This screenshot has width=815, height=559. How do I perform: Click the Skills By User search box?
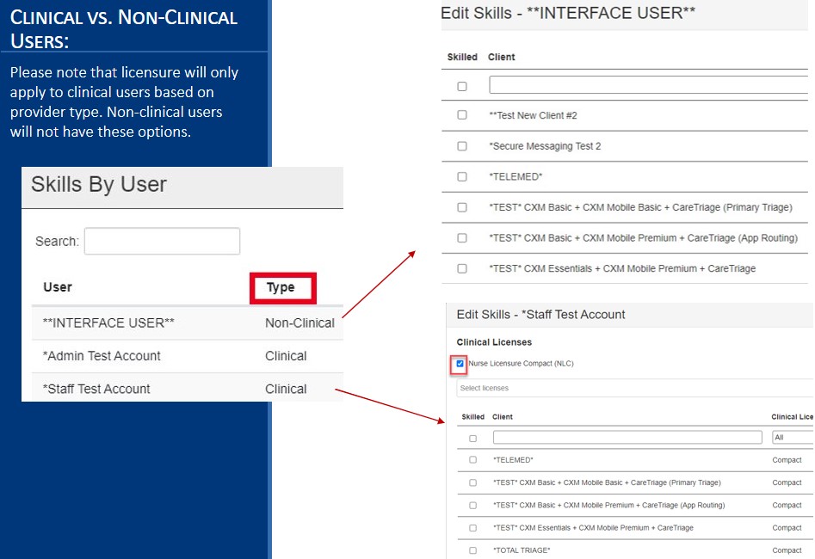162,242
